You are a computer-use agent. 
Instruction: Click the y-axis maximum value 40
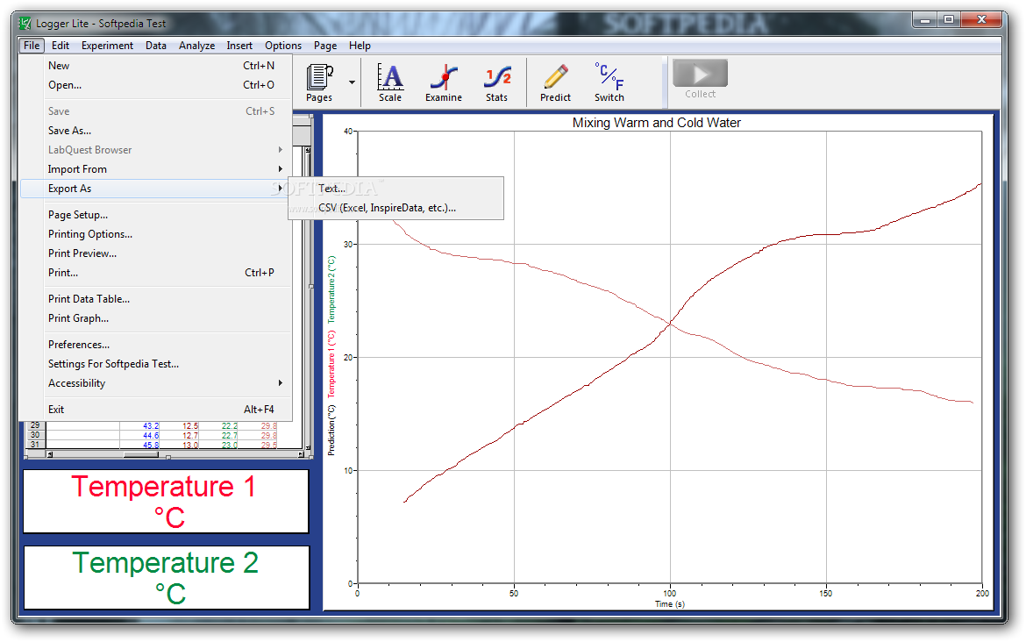[348, 132]
